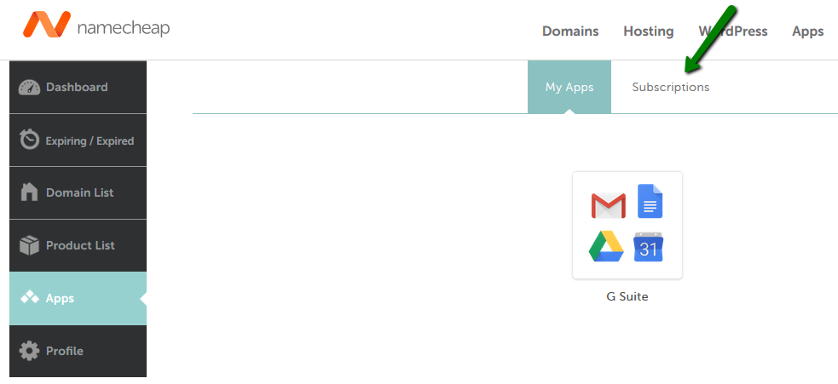This screenshot has width=838, height=384.
Task: Click the Gmail icon in G Suite tile
Action: point(608,205)
